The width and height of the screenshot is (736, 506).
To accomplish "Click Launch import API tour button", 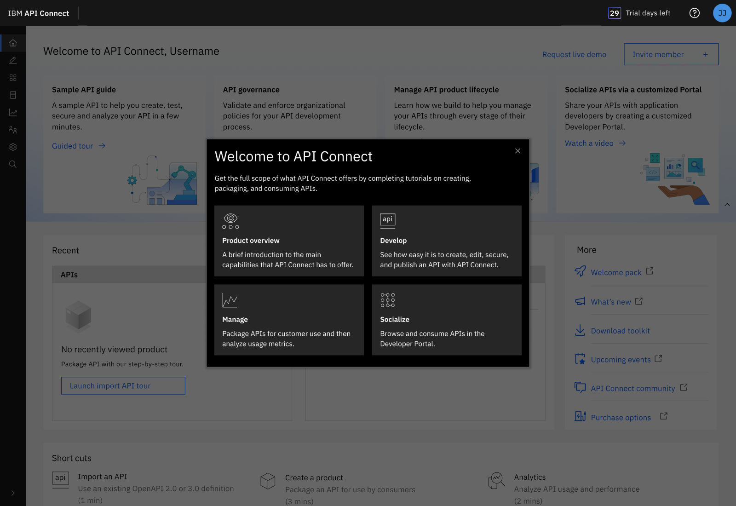I will [123, 385].
